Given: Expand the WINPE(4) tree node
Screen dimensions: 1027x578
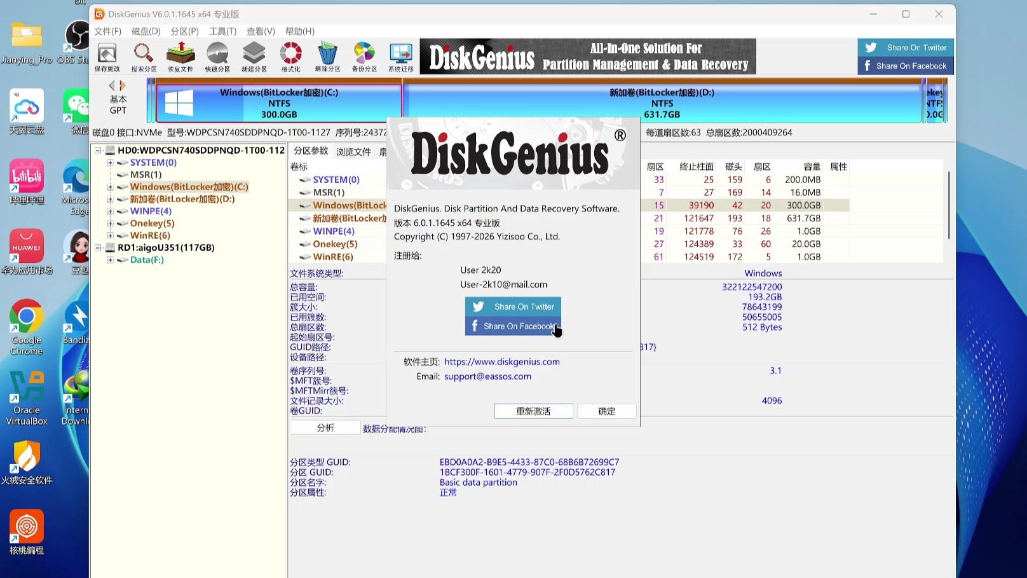Looking at the screenshot, I should (110, 211).
